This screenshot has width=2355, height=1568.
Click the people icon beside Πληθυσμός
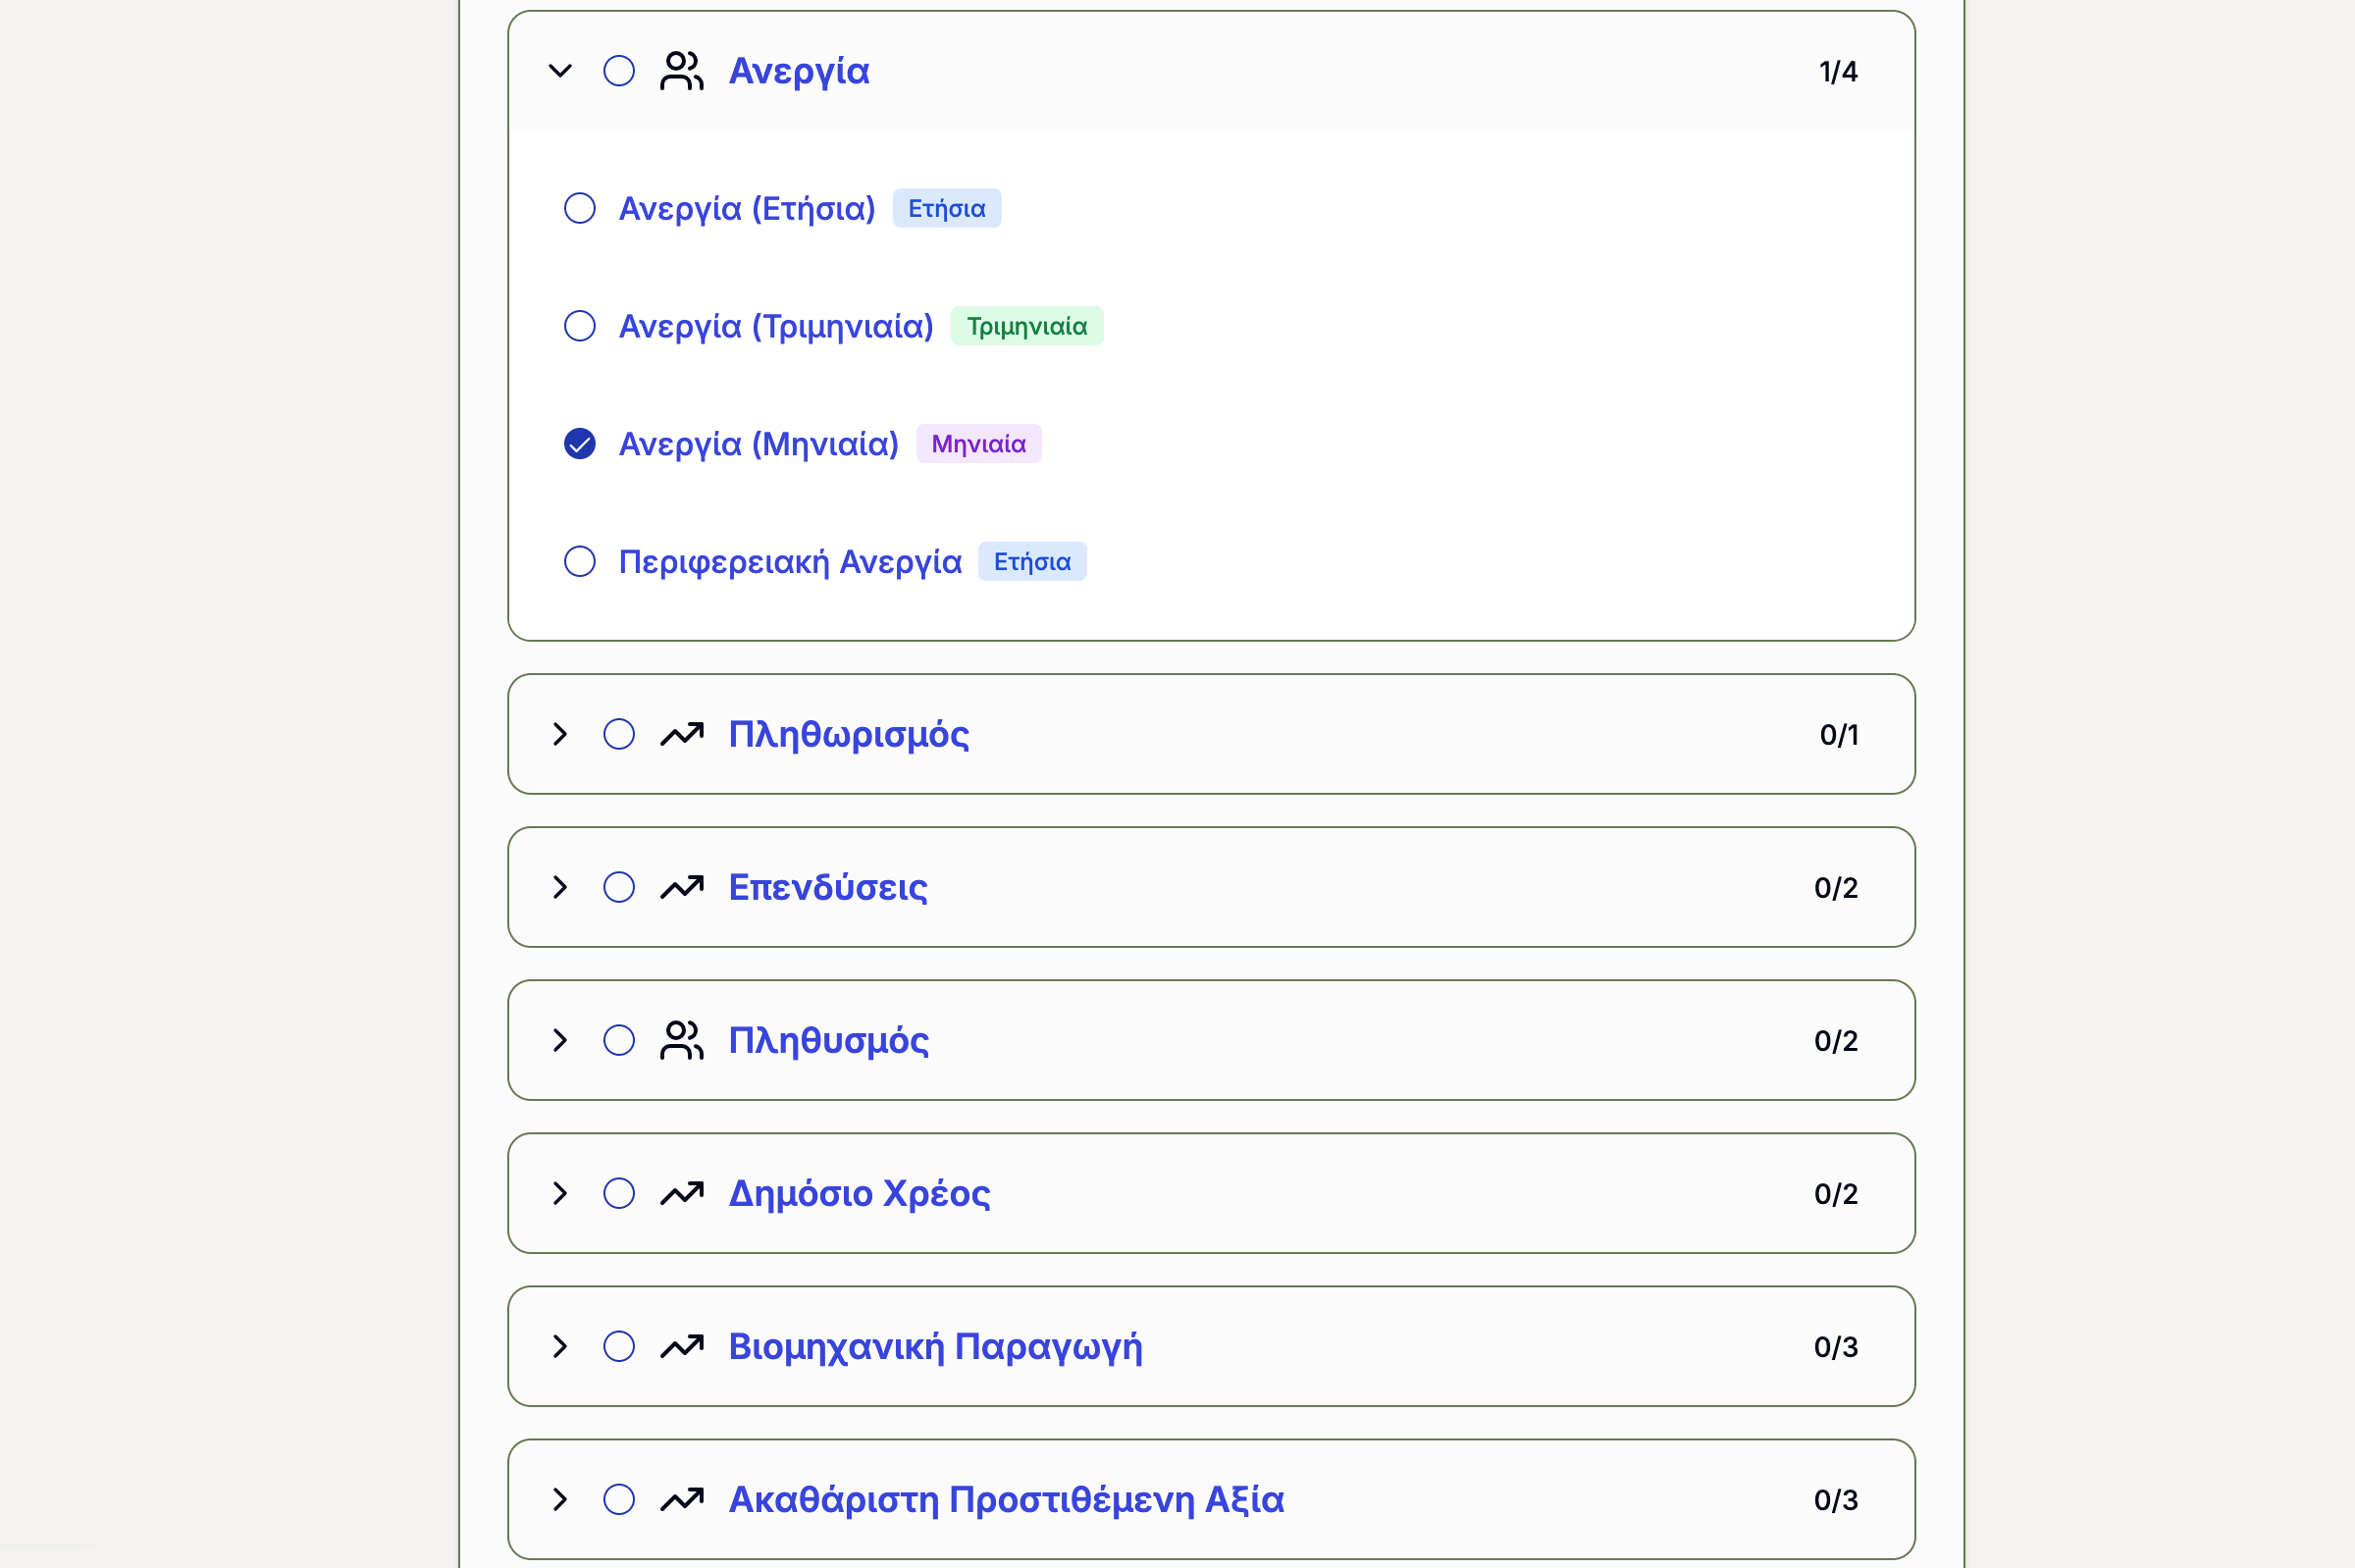(681, 1040)
